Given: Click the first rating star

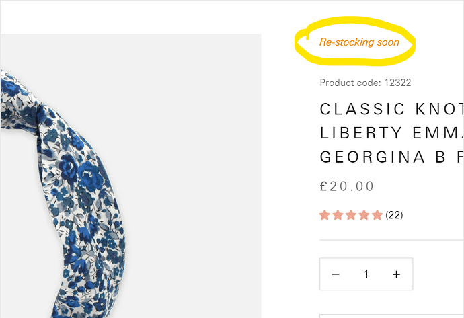Looking at the screenshot, I should pyautogui.click(x=325, y=215).
